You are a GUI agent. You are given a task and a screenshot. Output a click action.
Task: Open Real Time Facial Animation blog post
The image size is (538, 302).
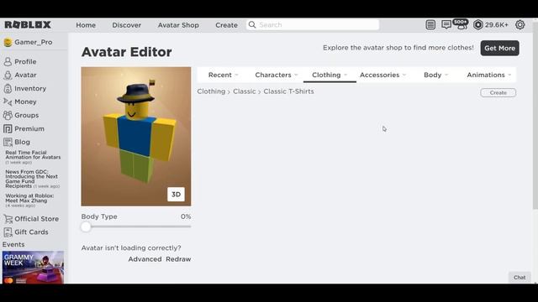pos(33,157)
